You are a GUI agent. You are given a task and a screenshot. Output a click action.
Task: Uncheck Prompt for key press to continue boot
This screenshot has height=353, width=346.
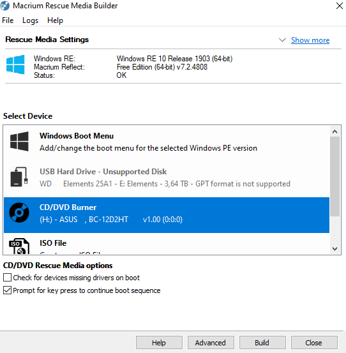point(7,290)
